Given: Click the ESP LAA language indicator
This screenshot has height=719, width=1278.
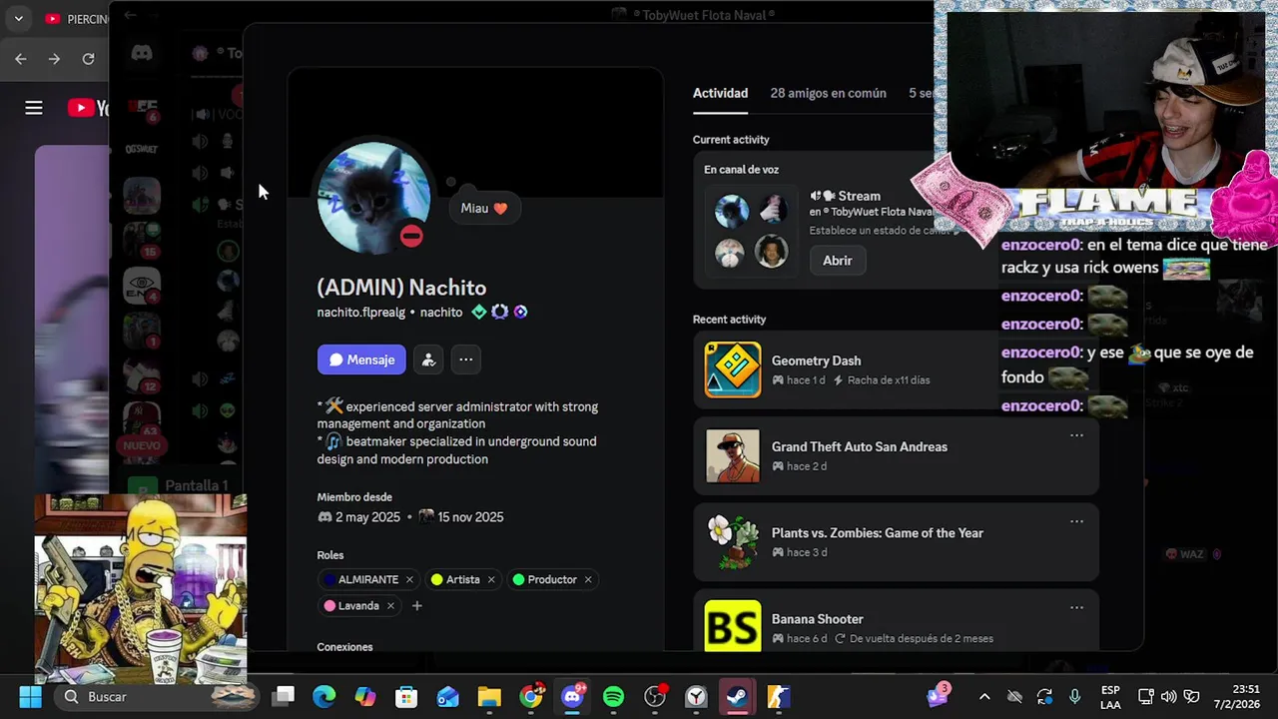Looking at the screenshot, I should click(1110, 697).
